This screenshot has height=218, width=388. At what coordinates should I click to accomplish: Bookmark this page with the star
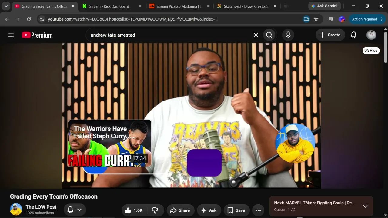[316, 19]
